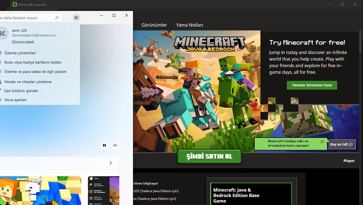Click the Buy as Gift button
The width and height of the screenshot is (363, 205).
tap(342, 144)
